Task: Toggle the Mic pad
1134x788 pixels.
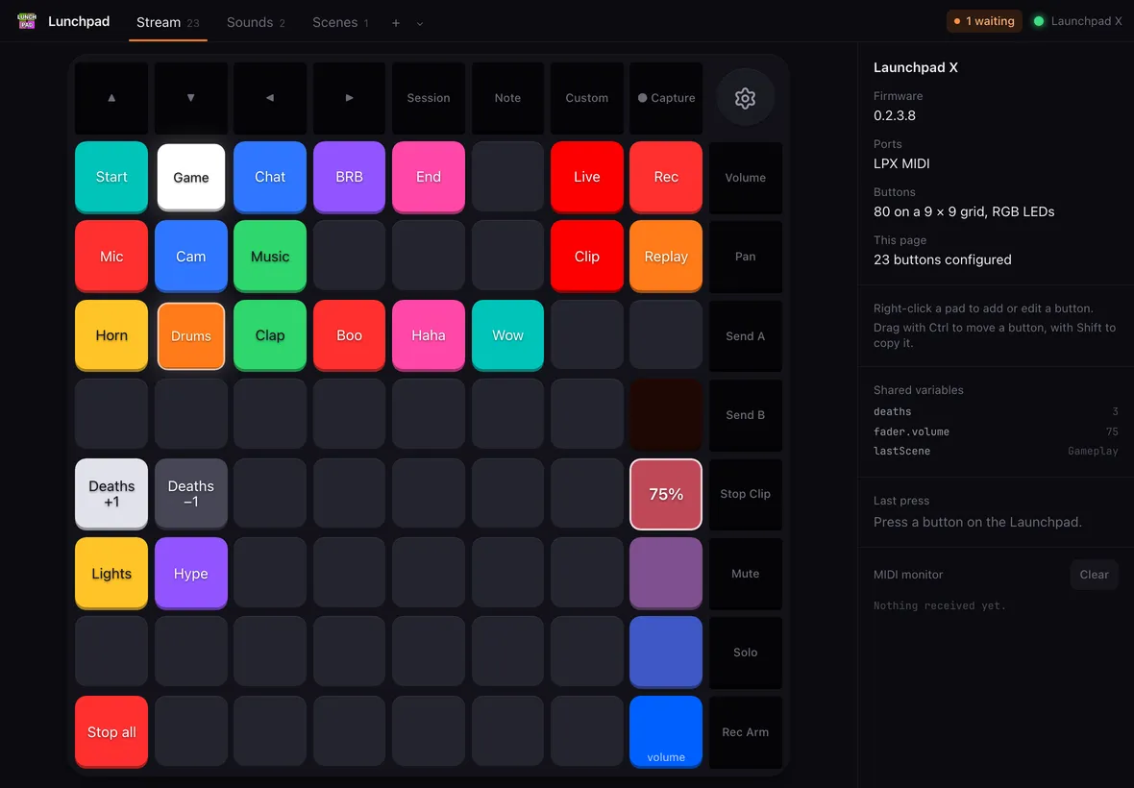Action: (x=111, y=256)
